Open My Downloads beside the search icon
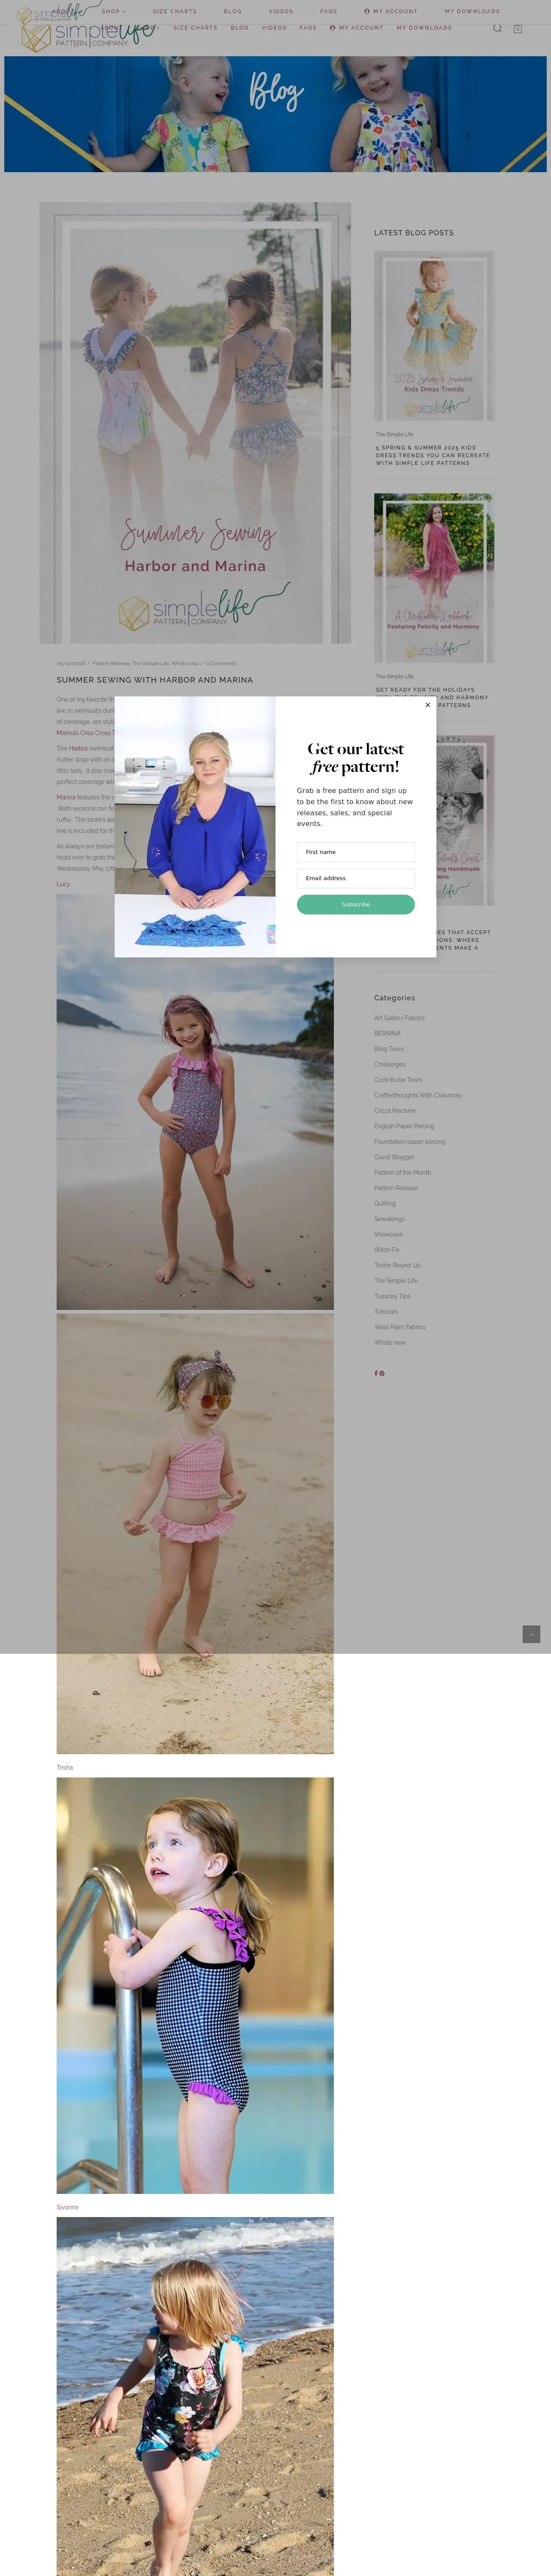The height and width of the screenshot is (2576, 551). pyautogui.click(x=424, y=28)
